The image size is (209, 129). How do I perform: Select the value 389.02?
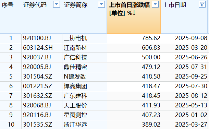coord(151,125)
